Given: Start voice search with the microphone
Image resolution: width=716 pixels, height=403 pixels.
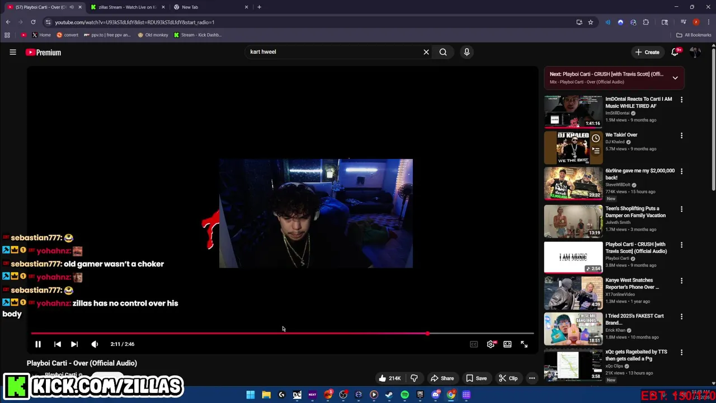Looking at the screenshot, I should 467,52.
